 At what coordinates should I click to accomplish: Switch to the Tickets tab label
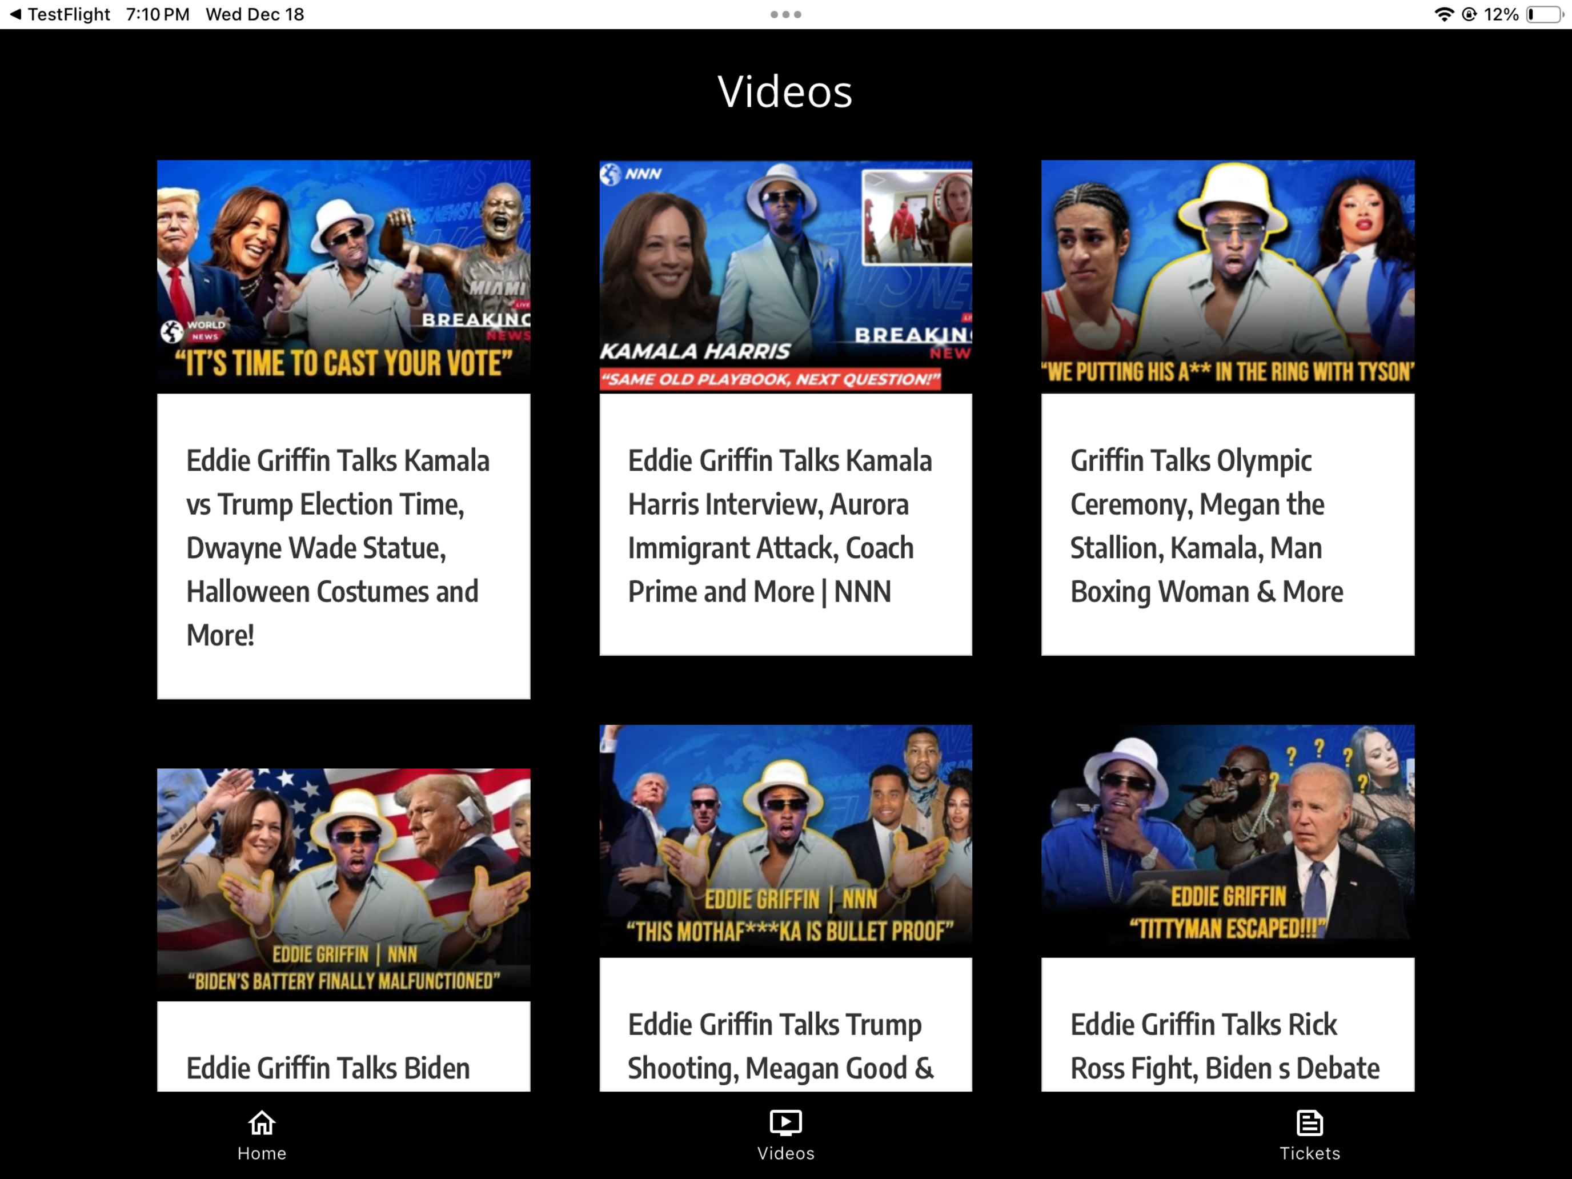(1309, 1153)
